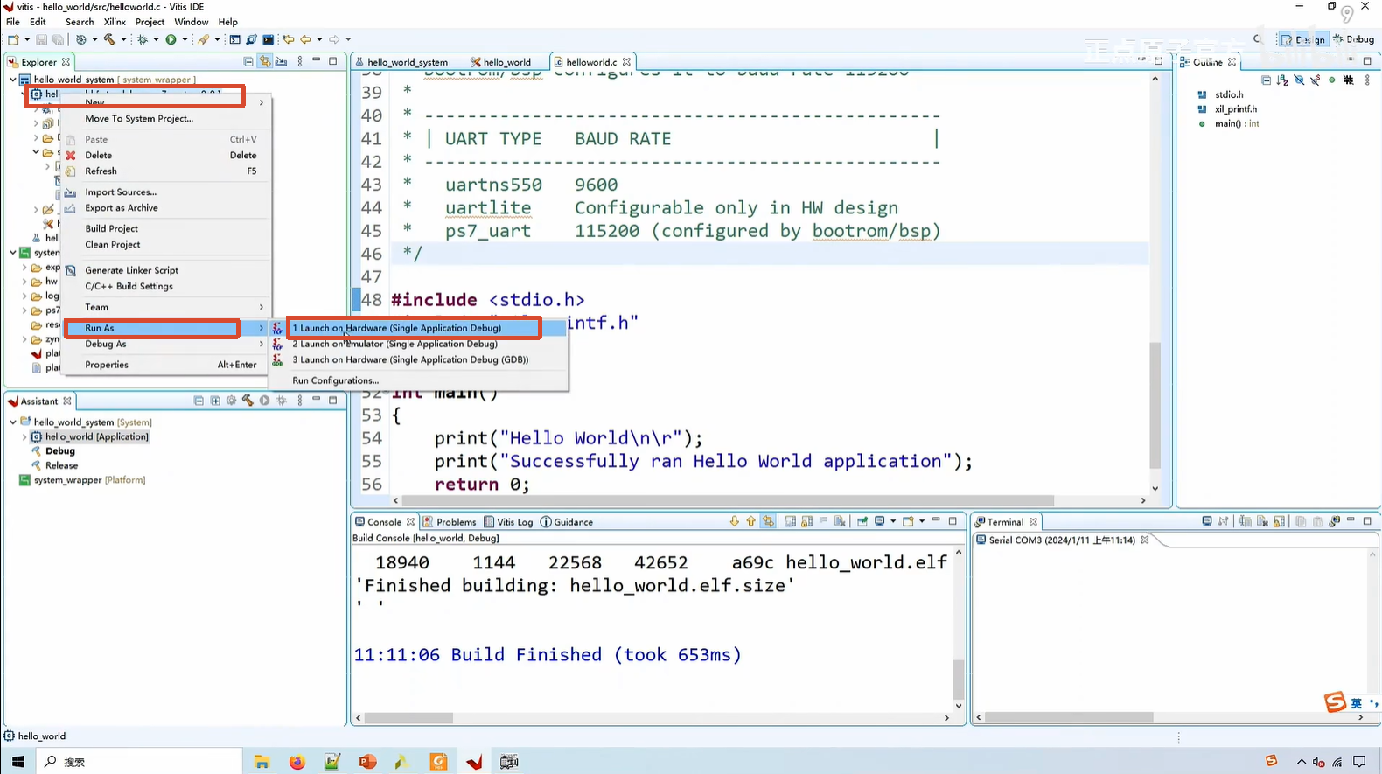Viewport: 1382px width, 774px height.
Task: Switch to the helloworld.c editor tab
Action: click(x=591, y=62)
